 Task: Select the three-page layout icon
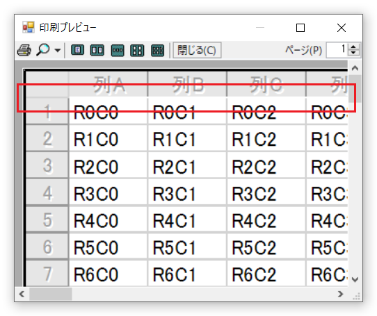[x=118, y=51]
